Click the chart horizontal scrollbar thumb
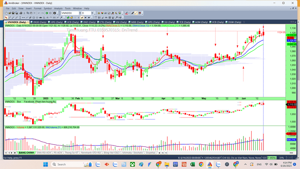The width and height of the screenshot is (300, 169). [x=291, y=153]
